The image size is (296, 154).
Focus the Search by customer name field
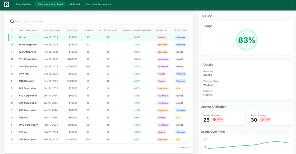[x=98, y=22]
